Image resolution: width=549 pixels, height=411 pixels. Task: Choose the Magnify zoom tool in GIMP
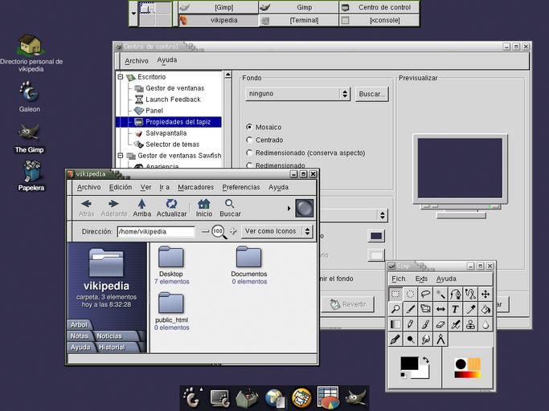pyautogui.click(x=395, y=309)
